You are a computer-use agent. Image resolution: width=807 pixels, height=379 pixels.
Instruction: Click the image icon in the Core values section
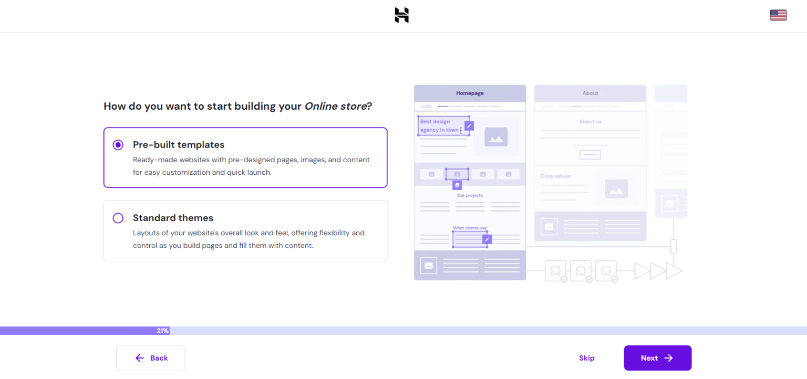coord(617,188)
